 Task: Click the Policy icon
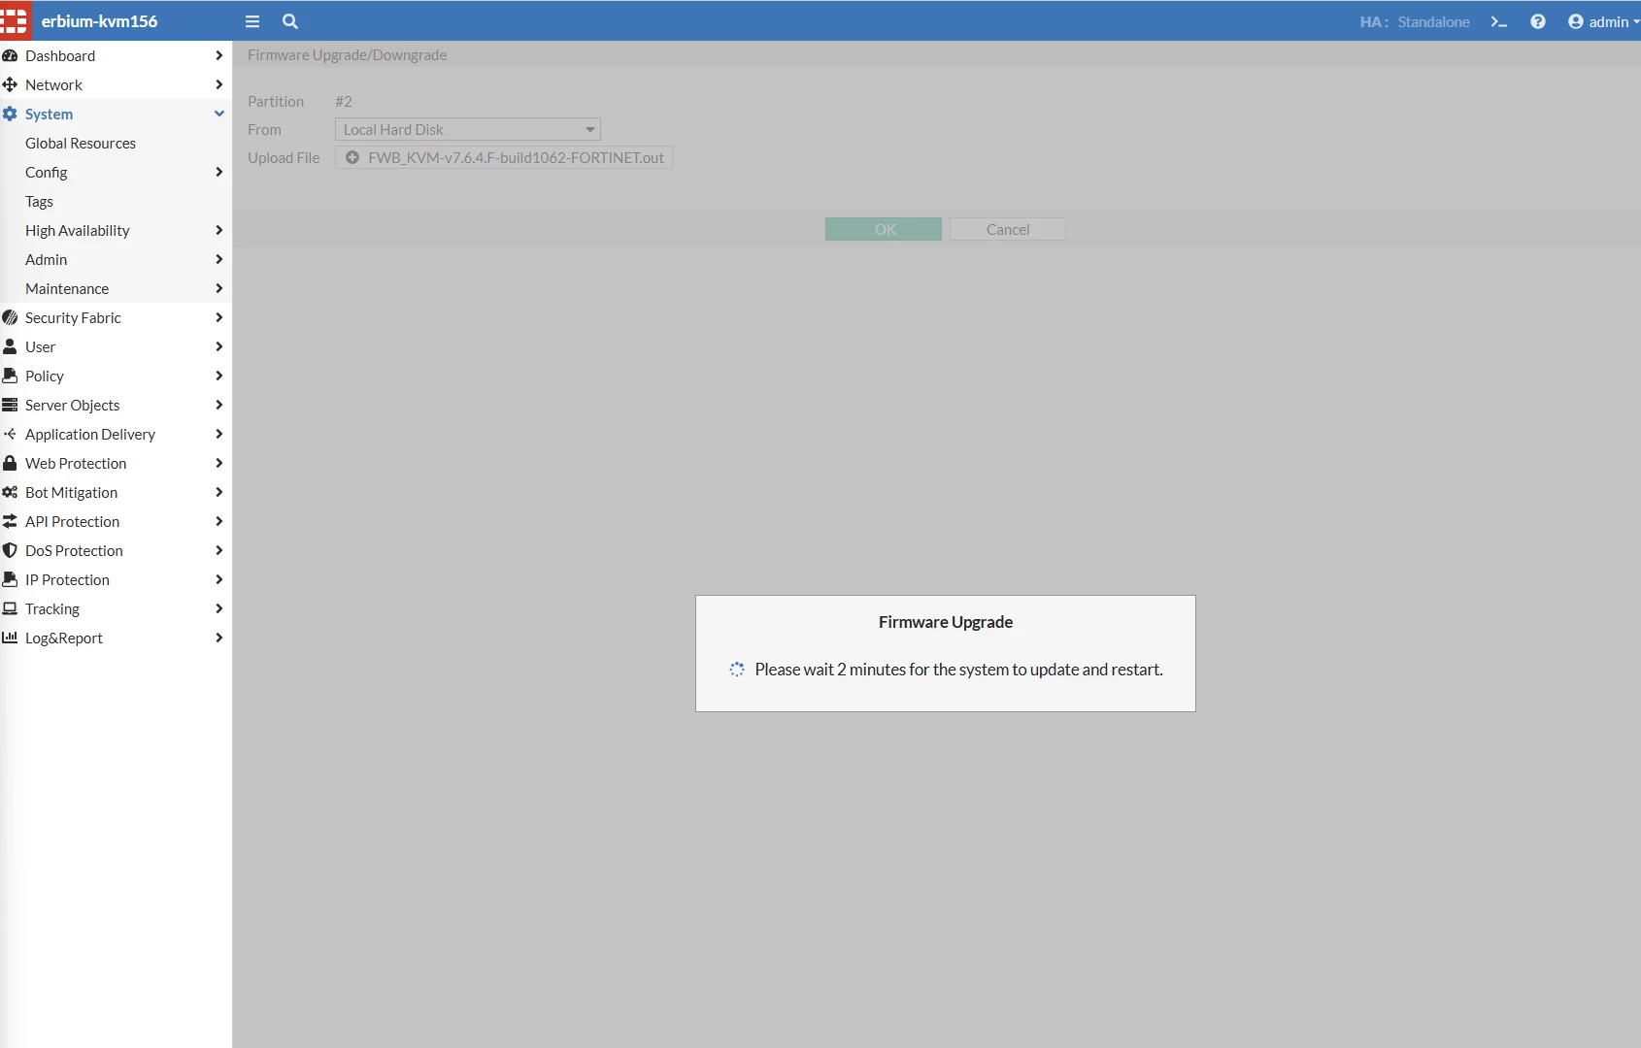(x=10, y=376)
